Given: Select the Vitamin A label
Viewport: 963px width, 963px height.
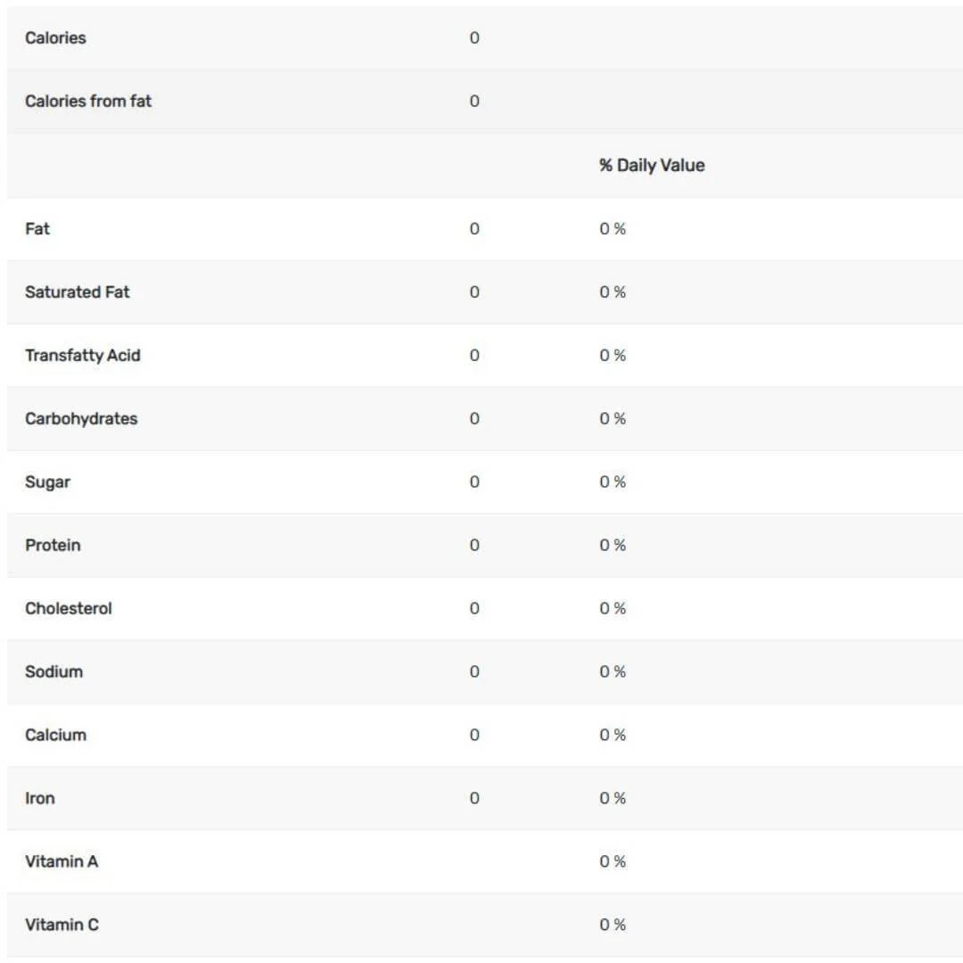Looking at the screenshot, I should pos(62,861).
